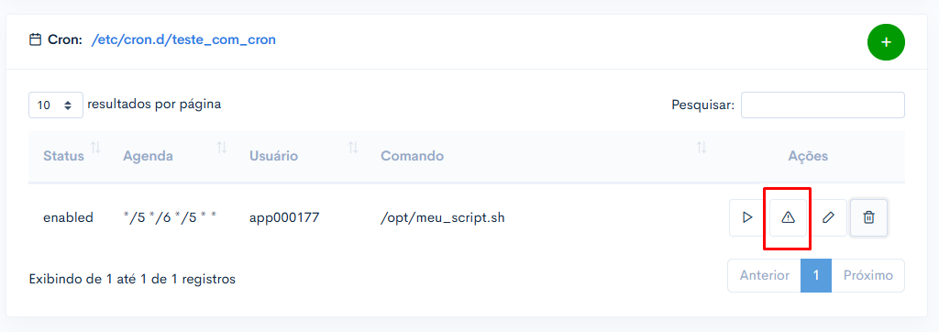Sort by Usuário column arrows
Viewport: 939px width, 332px height.
click(353, 148)
